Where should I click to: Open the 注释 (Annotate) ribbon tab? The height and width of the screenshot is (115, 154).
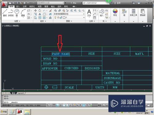(25, 6)
